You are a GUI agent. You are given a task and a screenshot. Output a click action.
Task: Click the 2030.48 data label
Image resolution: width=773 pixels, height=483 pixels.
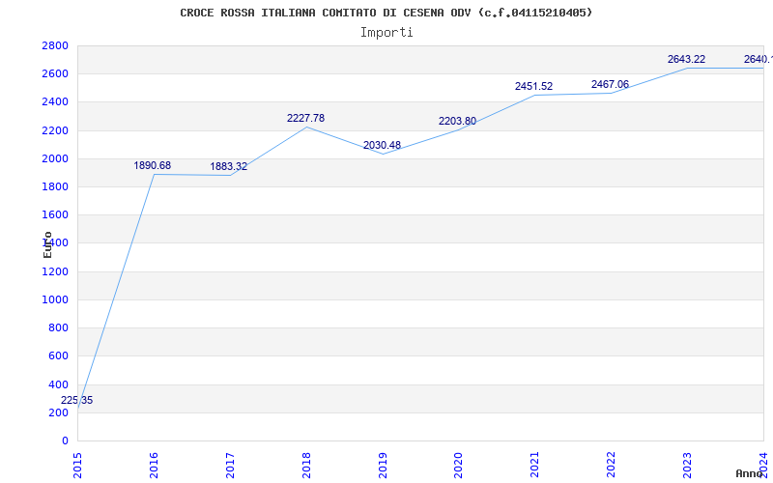[x=382, y=146]
